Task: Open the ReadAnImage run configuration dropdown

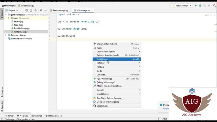Action: pyautogui.click(x=182, y=5)
